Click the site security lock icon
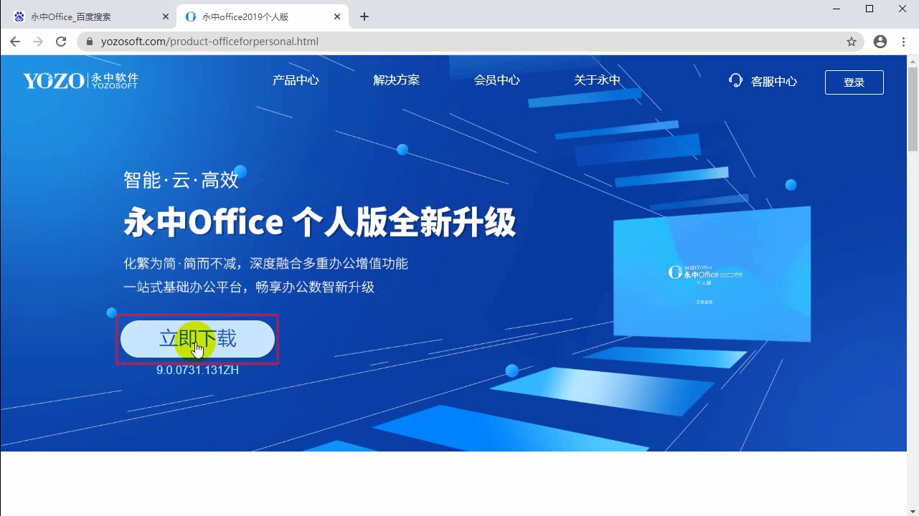Screen dimensions: 919x516 point(88,42)
